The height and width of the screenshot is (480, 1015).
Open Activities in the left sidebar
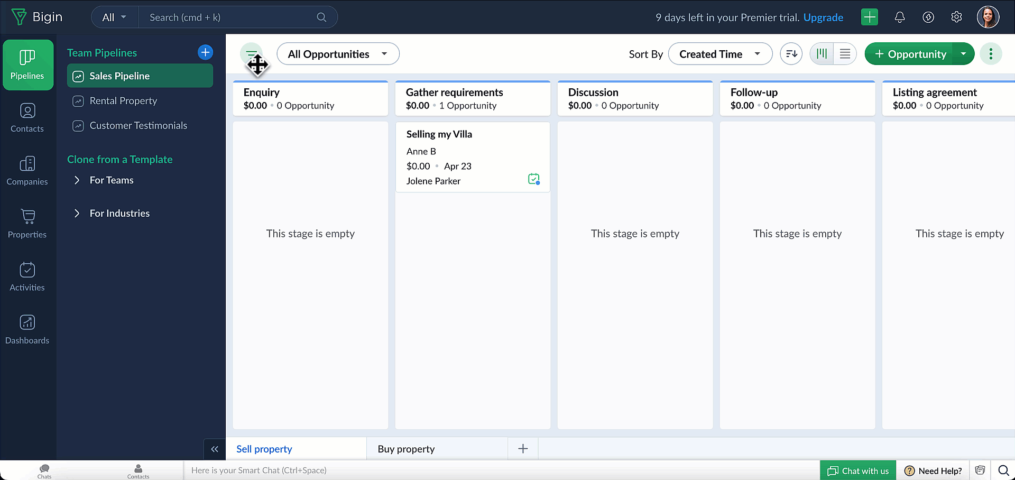point(27,276)
